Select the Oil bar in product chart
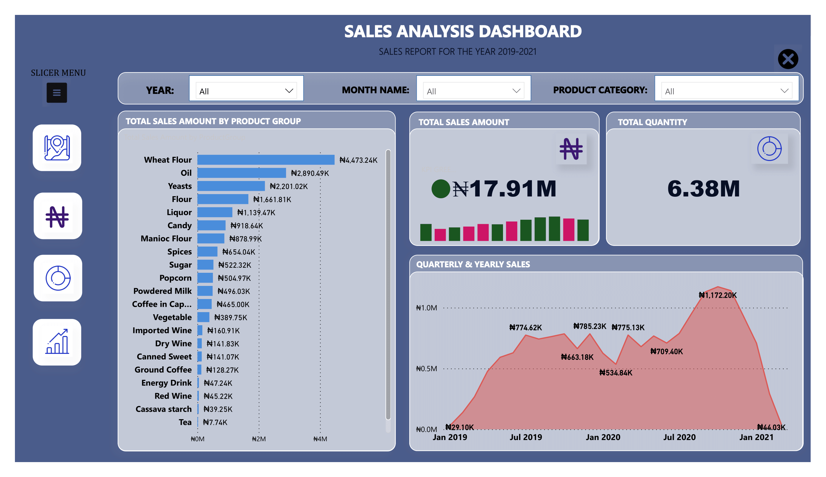 242,173
